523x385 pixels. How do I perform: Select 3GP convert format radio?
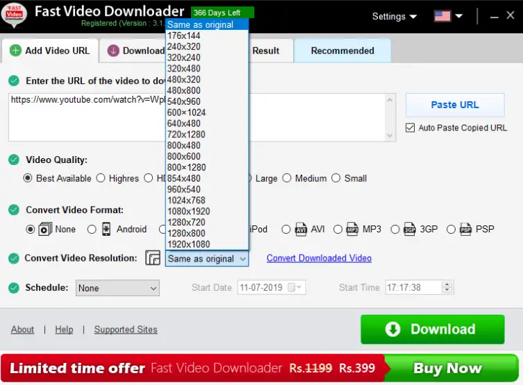click(395, 229)
